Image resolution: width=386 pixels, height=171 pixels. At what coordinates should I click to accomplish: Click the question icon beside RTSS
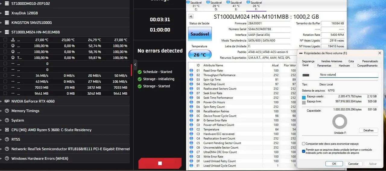(x=7, y=139)
